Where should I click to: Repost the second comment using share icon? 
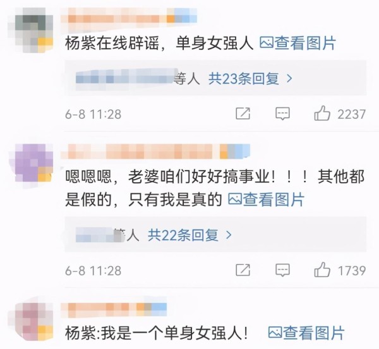point(243,270)
